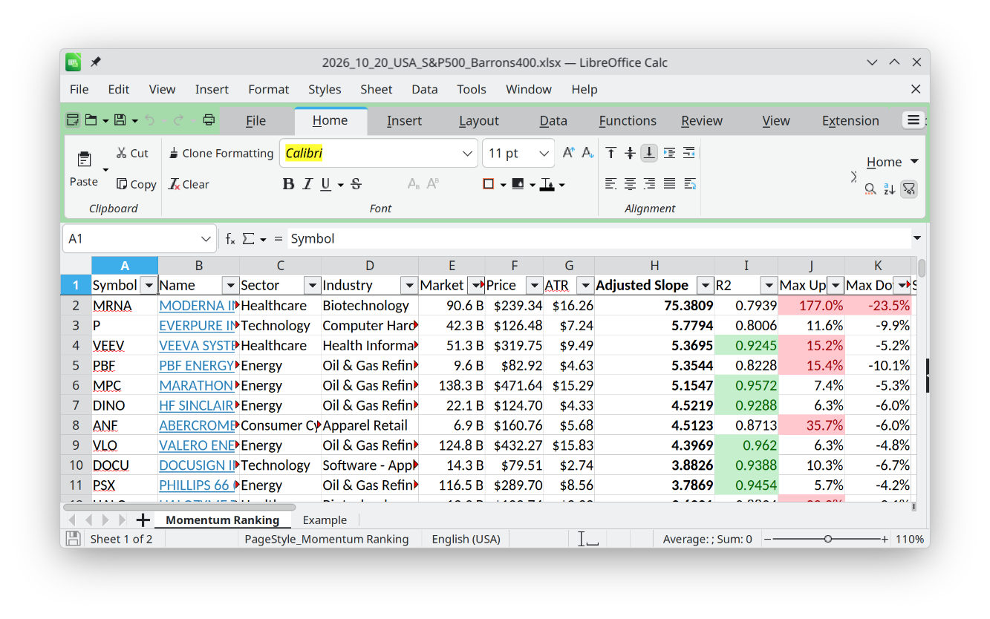The height and width of the screenshot is (619, 990).
Task: Open the font size dropdown arrow
Action: [x=544, y=154]
